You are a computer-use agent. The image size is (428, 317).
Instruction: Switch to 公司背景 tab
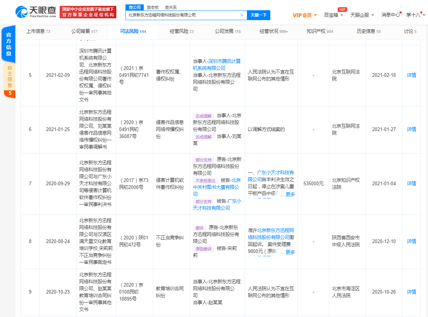click(x=84, y=31)
